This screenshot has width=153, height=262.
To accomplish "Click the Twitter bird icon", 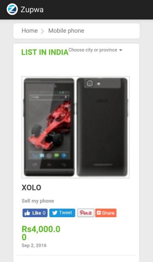I will 55,213.
